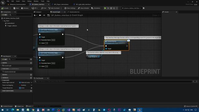Add a new event dispatcher plus icon
This screenshot has width=199, height=112.
31,91
